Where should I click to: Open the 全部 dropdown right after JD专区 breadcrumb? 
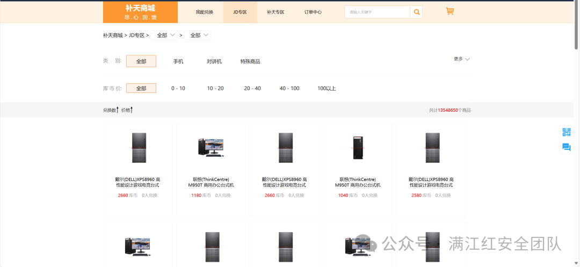[x=164, y=35]
